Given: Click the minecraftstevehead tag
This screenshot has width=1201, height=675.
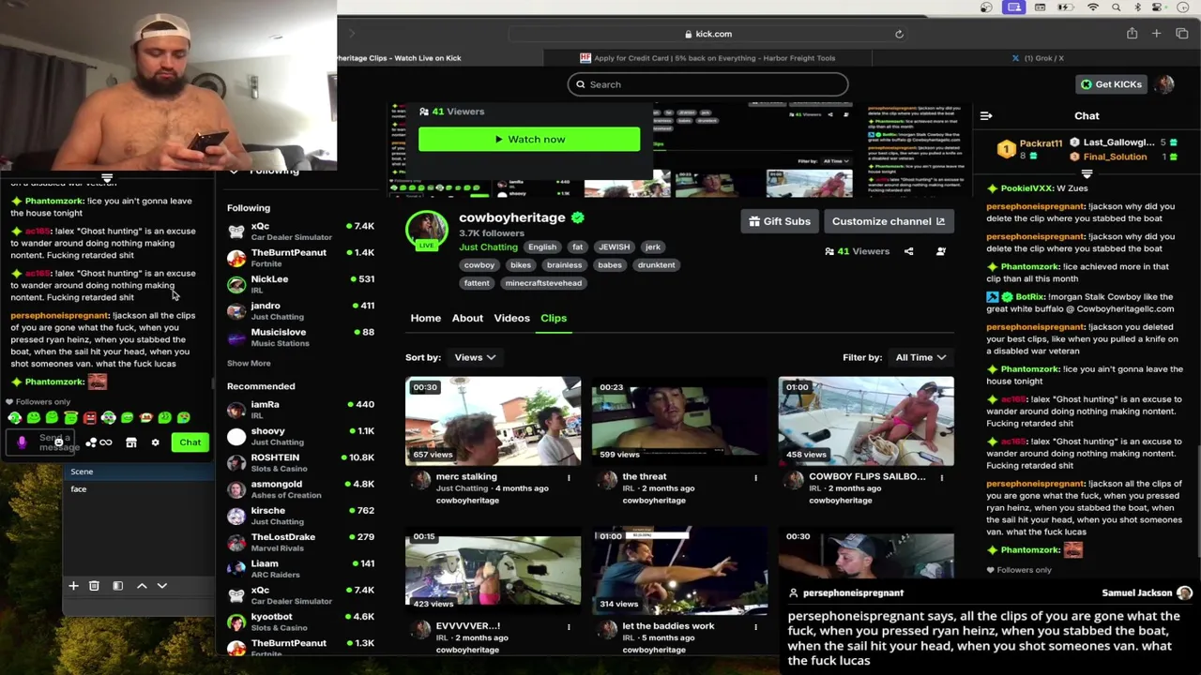Looking at the screenshot, I should tap(543, 283).
